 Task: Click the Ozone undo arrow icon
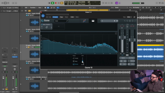pos(125,21)
